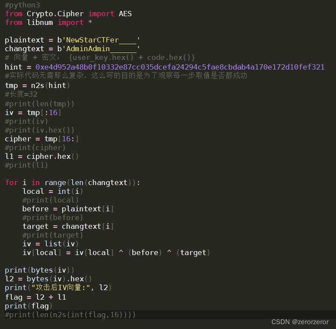
Task: Click the 'l2 = bytes(iv).hex()' line
Action: coord(49,279)
